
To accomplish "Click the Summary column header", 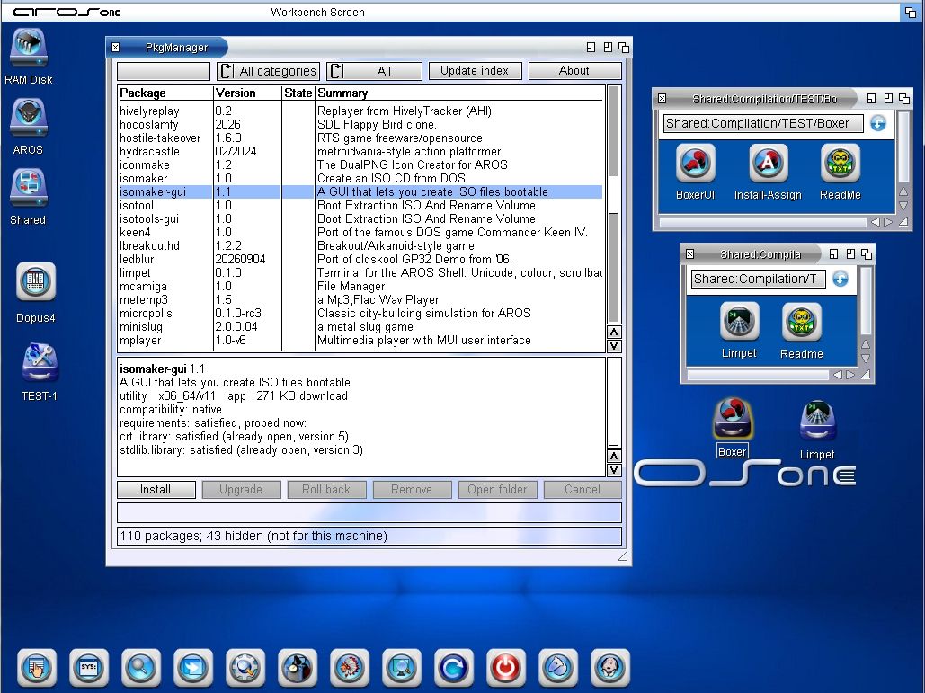I will pyautogui.click(x=460, y=93).
